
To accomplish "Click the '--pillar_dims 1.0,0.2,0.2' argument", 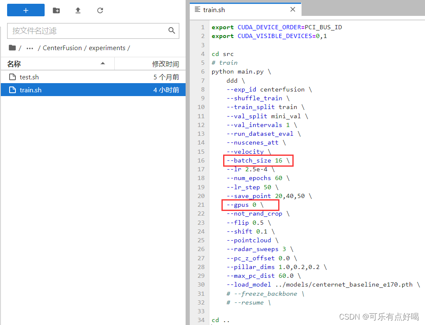I will coord(273,267).
